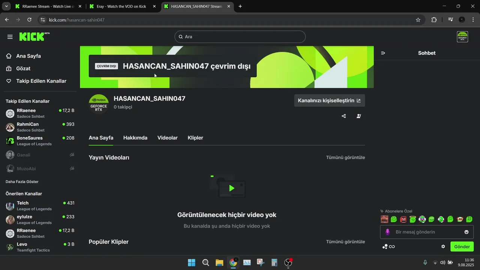Screen dimensions: 480x270
Task: Click the site info icon in address bar
Action: tap(42, 20)
